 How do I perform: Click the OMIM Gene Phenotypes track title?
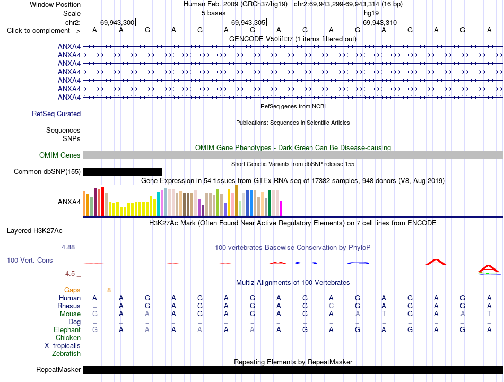[x=293, y=147]
